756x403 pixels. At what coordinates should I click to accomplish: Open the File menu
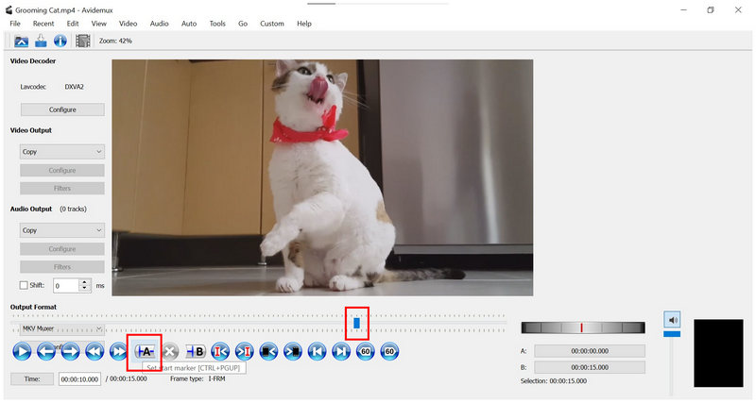pos(15,23)
